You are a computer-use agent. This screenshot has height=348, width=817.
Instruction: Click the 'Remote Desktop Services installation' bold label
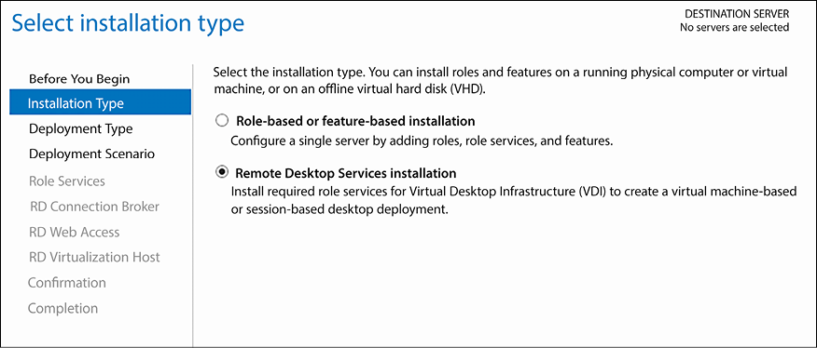click(347, 172)
